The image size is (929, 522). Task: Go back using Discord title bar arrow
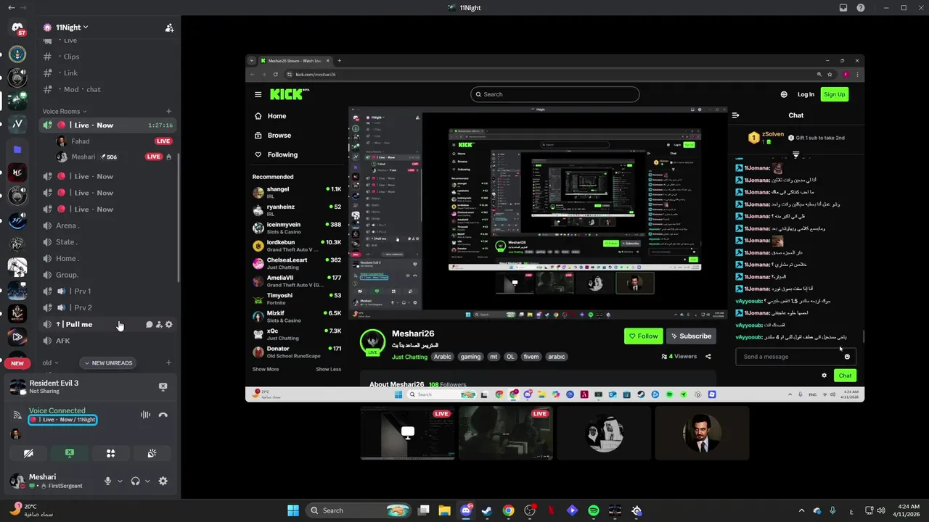click(x=11, y=7)
